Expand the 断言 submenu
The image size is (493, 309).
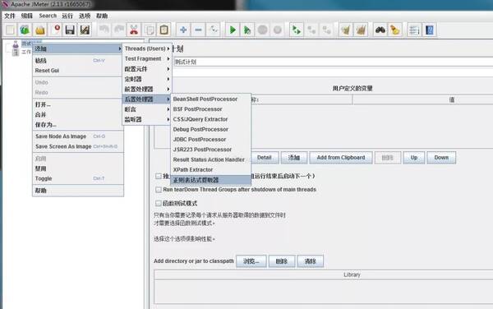[147, 109]
